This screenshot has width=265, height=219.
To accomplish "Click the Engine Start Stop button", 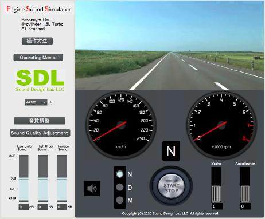I will (171, 186).
